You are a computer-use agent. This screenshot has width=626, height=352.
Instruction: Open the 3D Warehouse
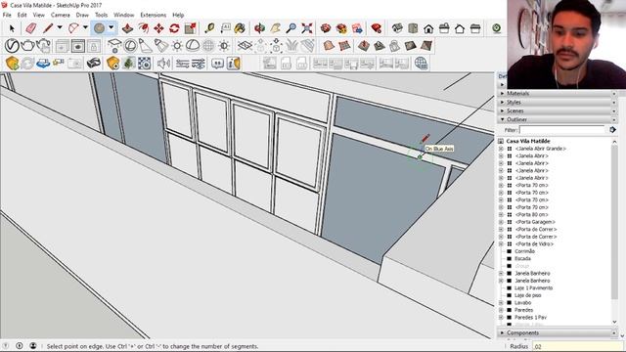[x=326, y=28]
